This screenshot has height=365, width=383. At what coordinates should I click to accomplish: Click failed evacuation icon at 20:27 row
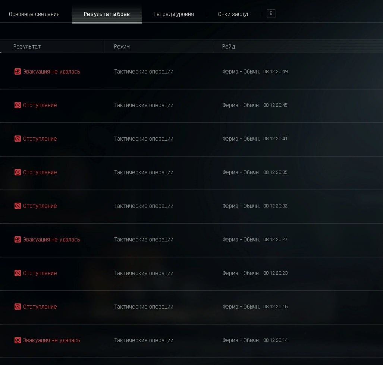coord(18,240)
